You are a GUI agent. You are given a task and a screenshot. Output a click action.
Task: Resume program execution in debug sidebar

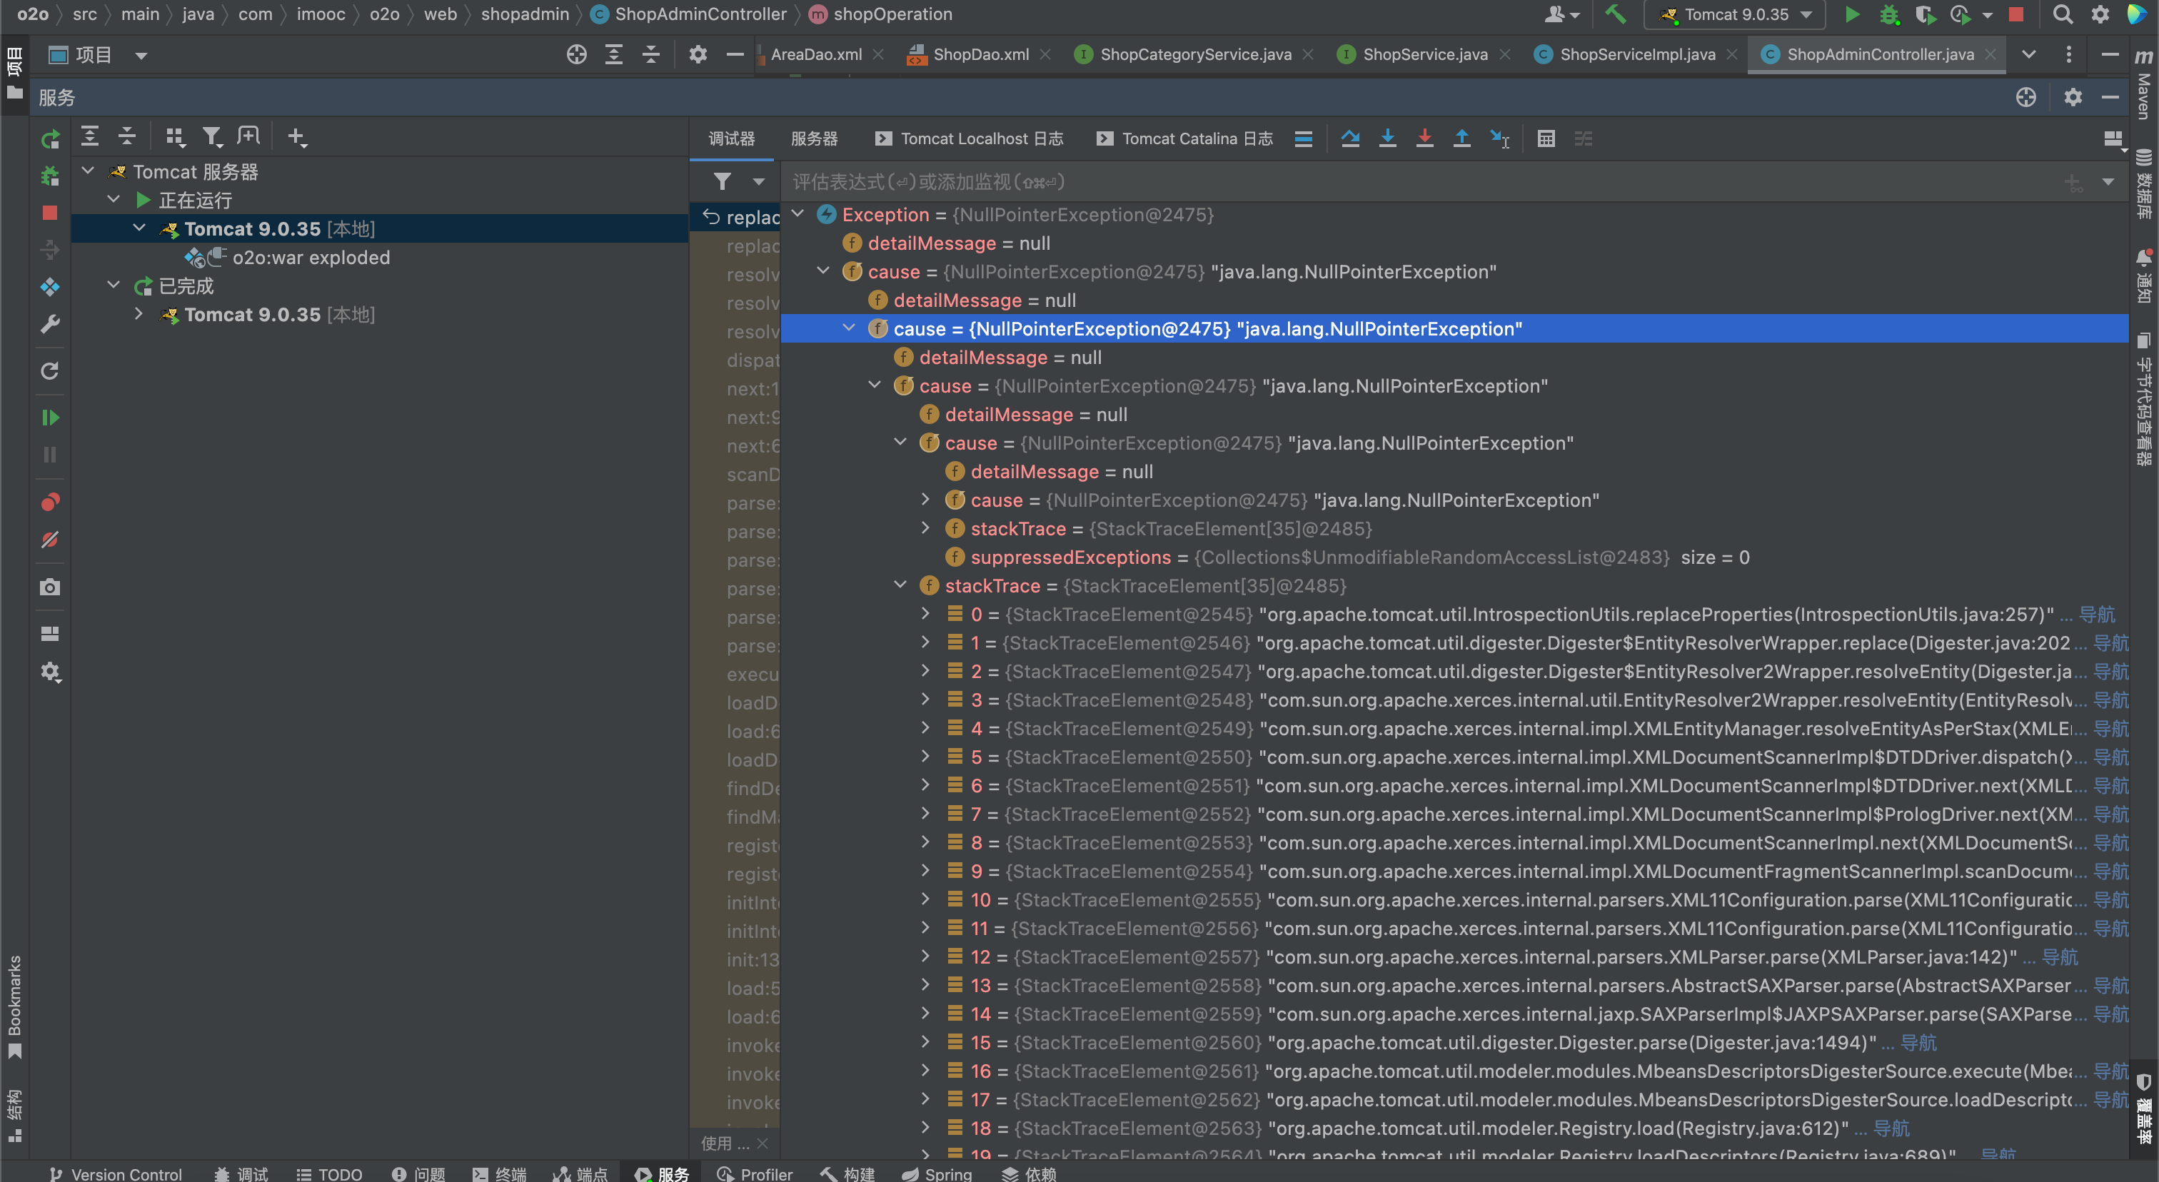50,417
